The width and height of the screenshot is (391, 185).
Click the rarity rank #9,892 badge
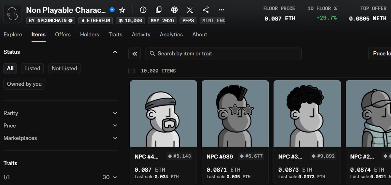coord(323,156)
